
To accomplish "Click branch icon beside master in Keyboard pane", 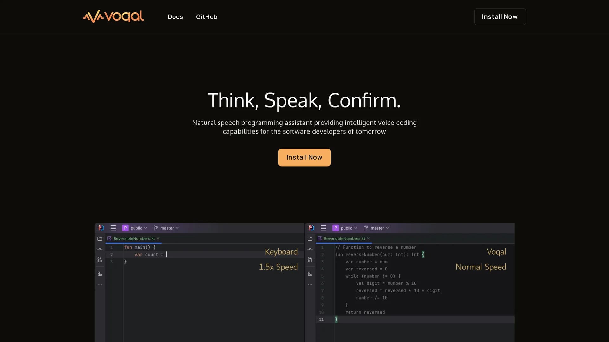I will 156,228.
